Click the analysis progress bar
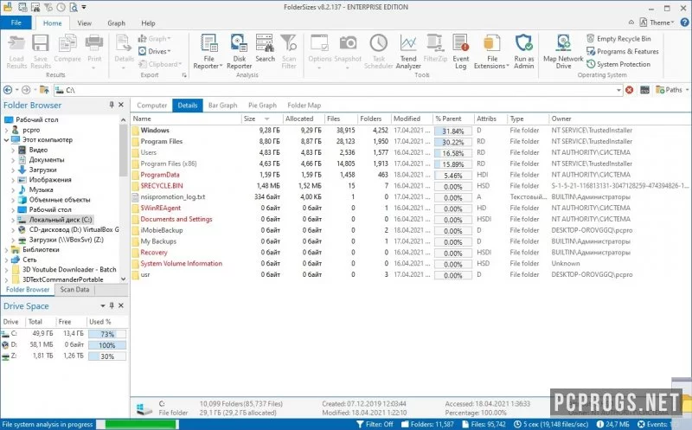 (x=138, y=424)
